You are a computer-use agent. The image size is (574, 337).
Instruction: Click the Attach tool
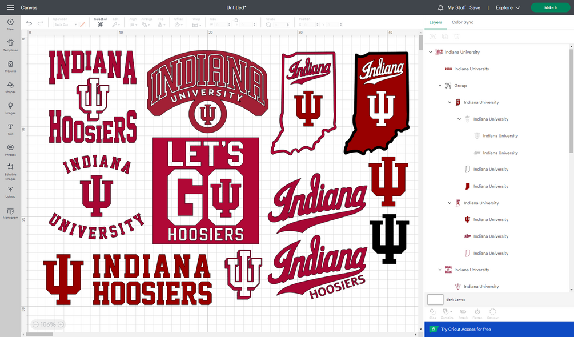pos(463,314)
